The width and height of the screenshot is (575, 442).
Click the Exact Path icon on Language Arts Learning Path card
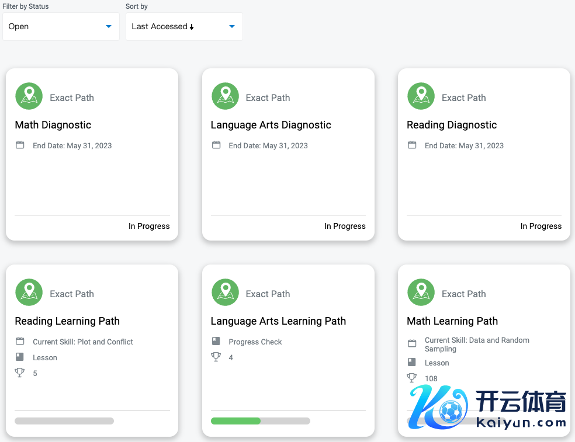(x=225, y=293)
